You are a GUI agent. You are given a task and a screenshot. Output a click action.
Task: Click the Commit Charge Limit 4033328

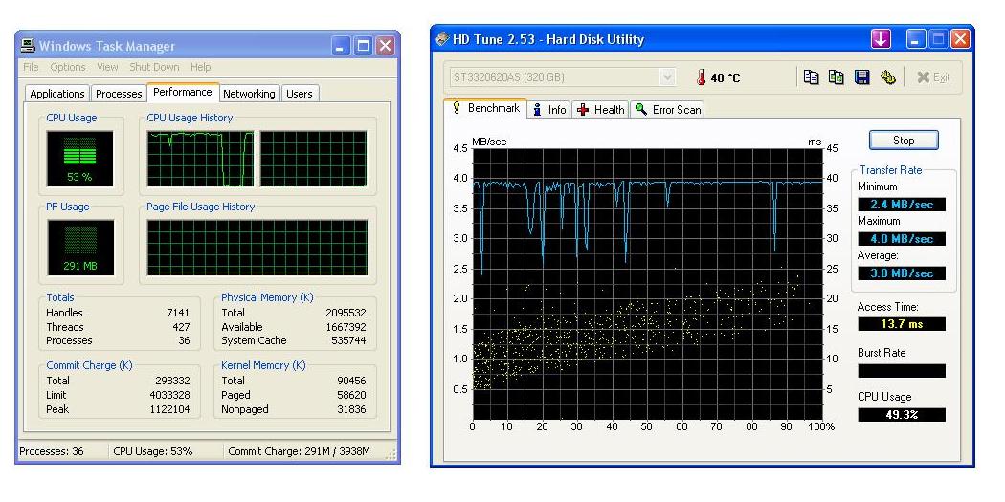169,395
